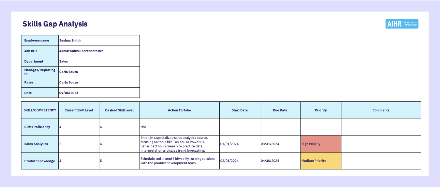
Task: Click the AIHR logo
Action: point(402,24)
